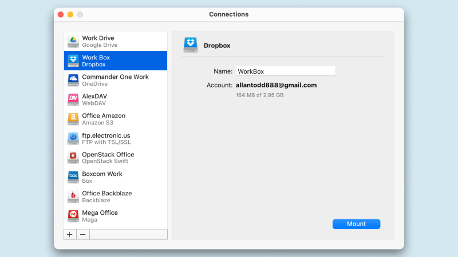Screen dimensions: 458x257
Task: Select the Boxcom Work connection name
Action: pos(102,174)
